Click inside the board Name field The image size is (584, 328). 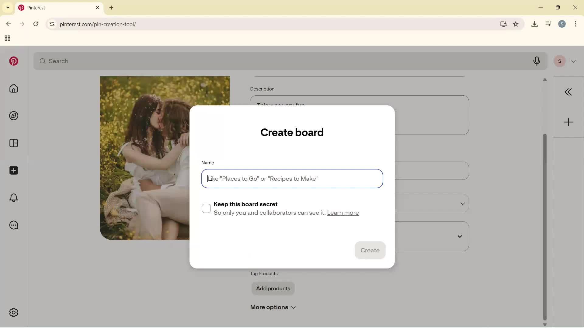(291, 179)
